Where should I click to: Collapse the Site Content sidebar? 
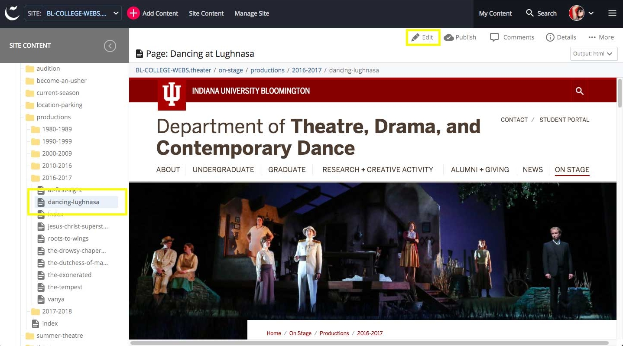[110, 46]
